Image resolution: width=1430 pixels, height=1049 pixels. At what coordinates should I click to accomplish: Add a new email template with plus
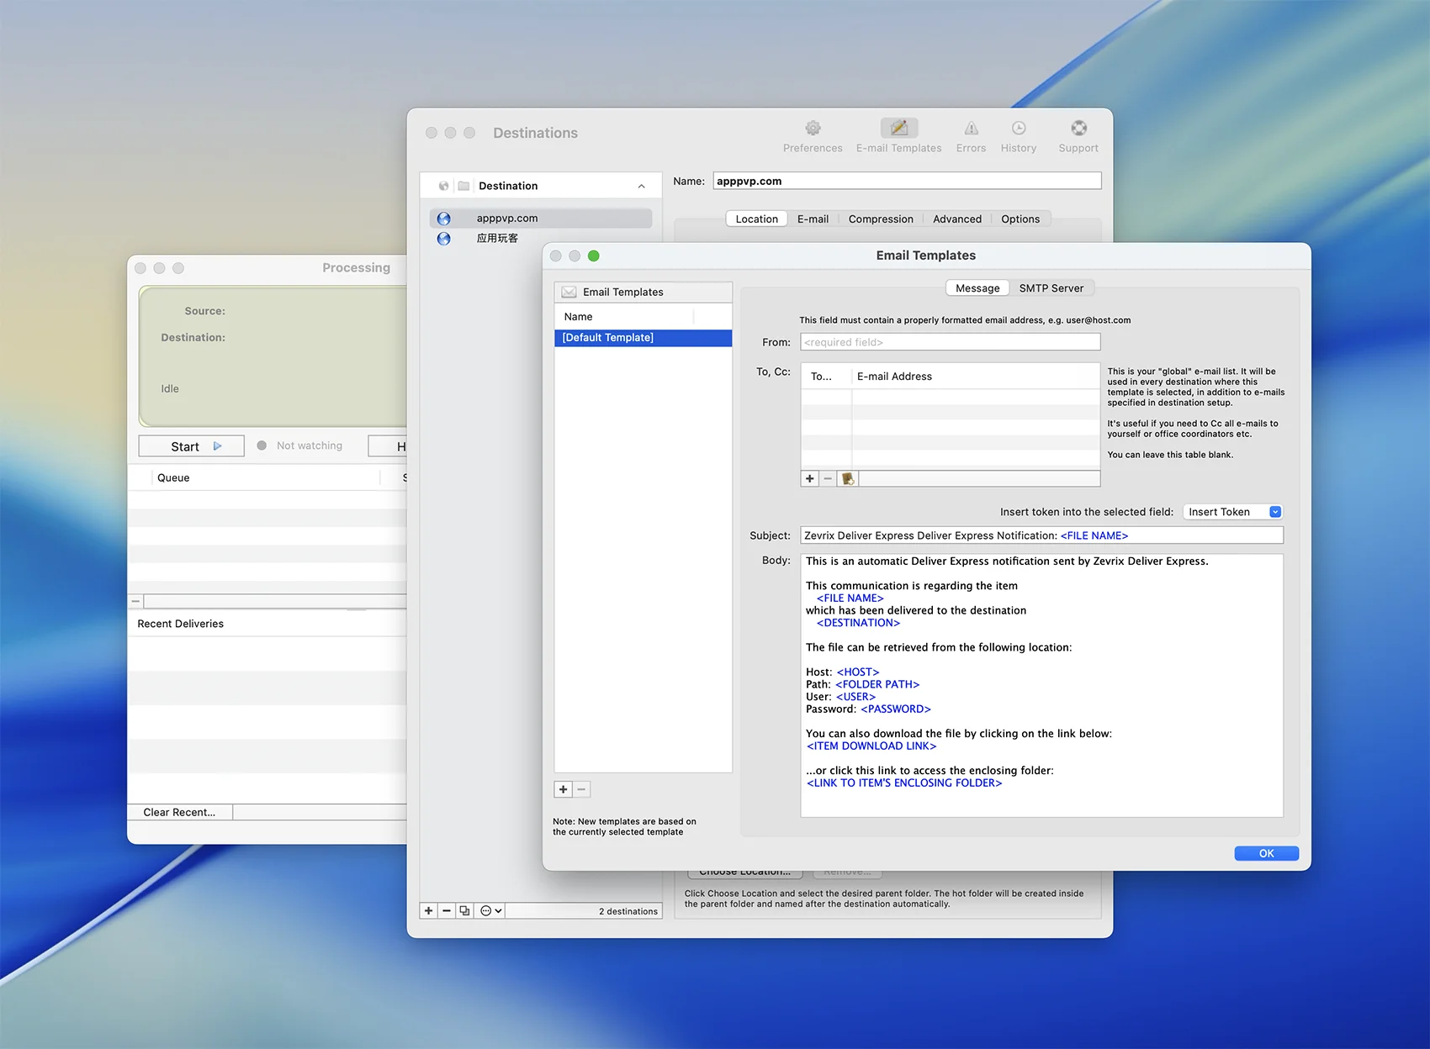click(564, 789)
